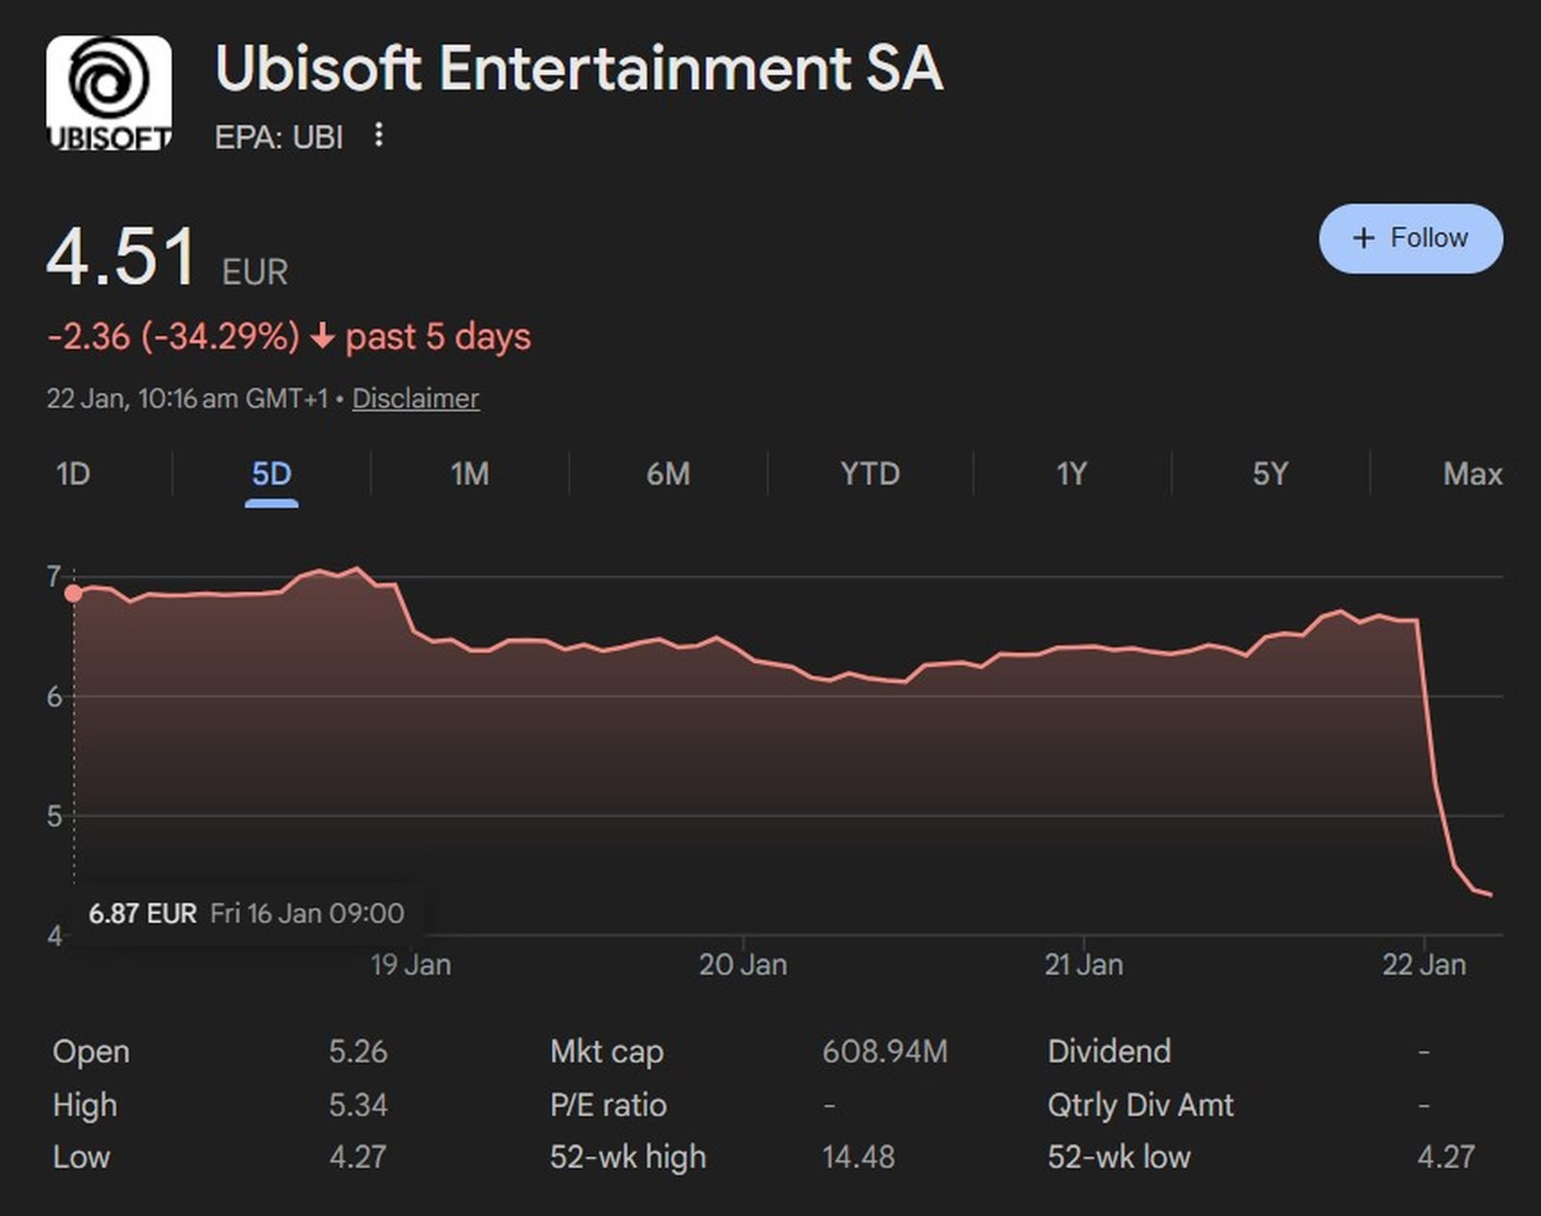Viewport: 1541px width, 1216px height.
Task: Select the YTD time range
Action: [x=868, y=474]
